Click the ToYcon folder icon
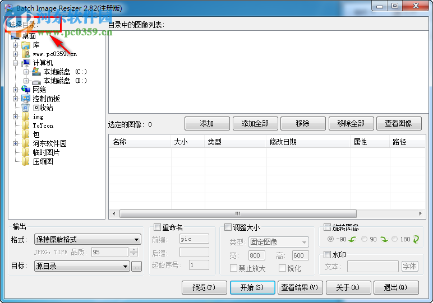Image resolution: width=433 pixels, height=303 pixels. coord(26,125)
